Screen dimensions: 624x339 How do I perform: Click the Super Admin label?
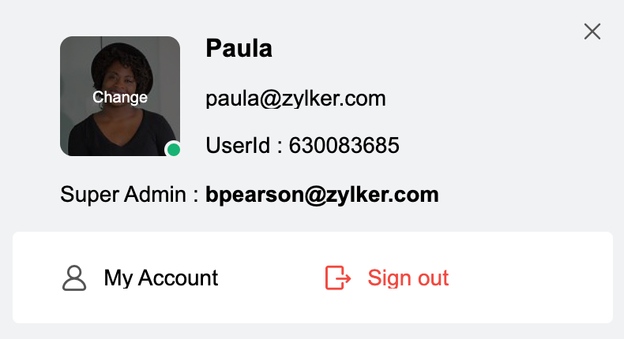[x=123, y=195]
